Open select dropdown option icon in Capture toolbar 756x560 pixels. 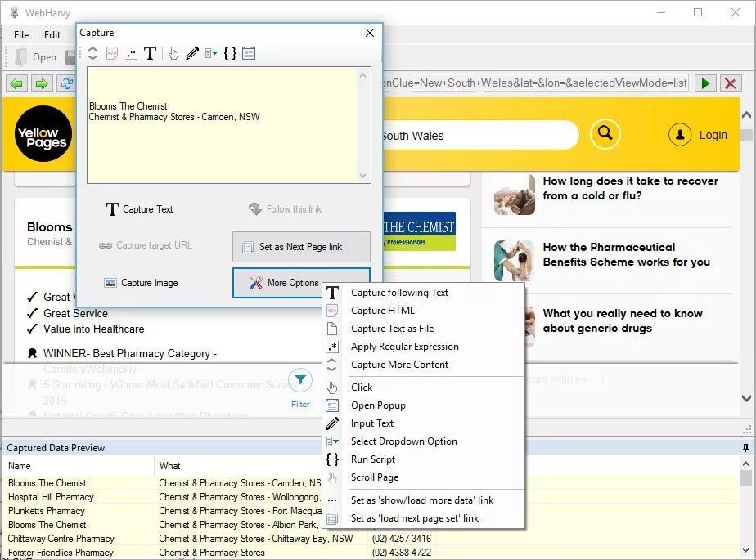211,53
